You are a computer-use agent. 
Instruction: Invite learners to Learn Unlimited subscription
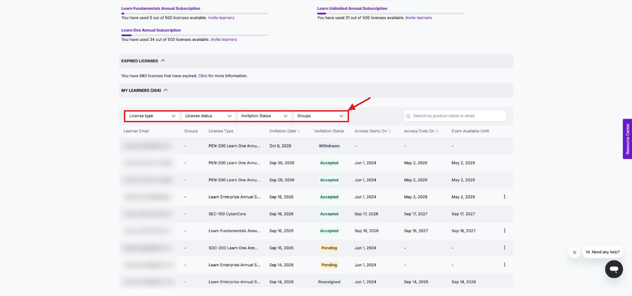pos(419,18)
